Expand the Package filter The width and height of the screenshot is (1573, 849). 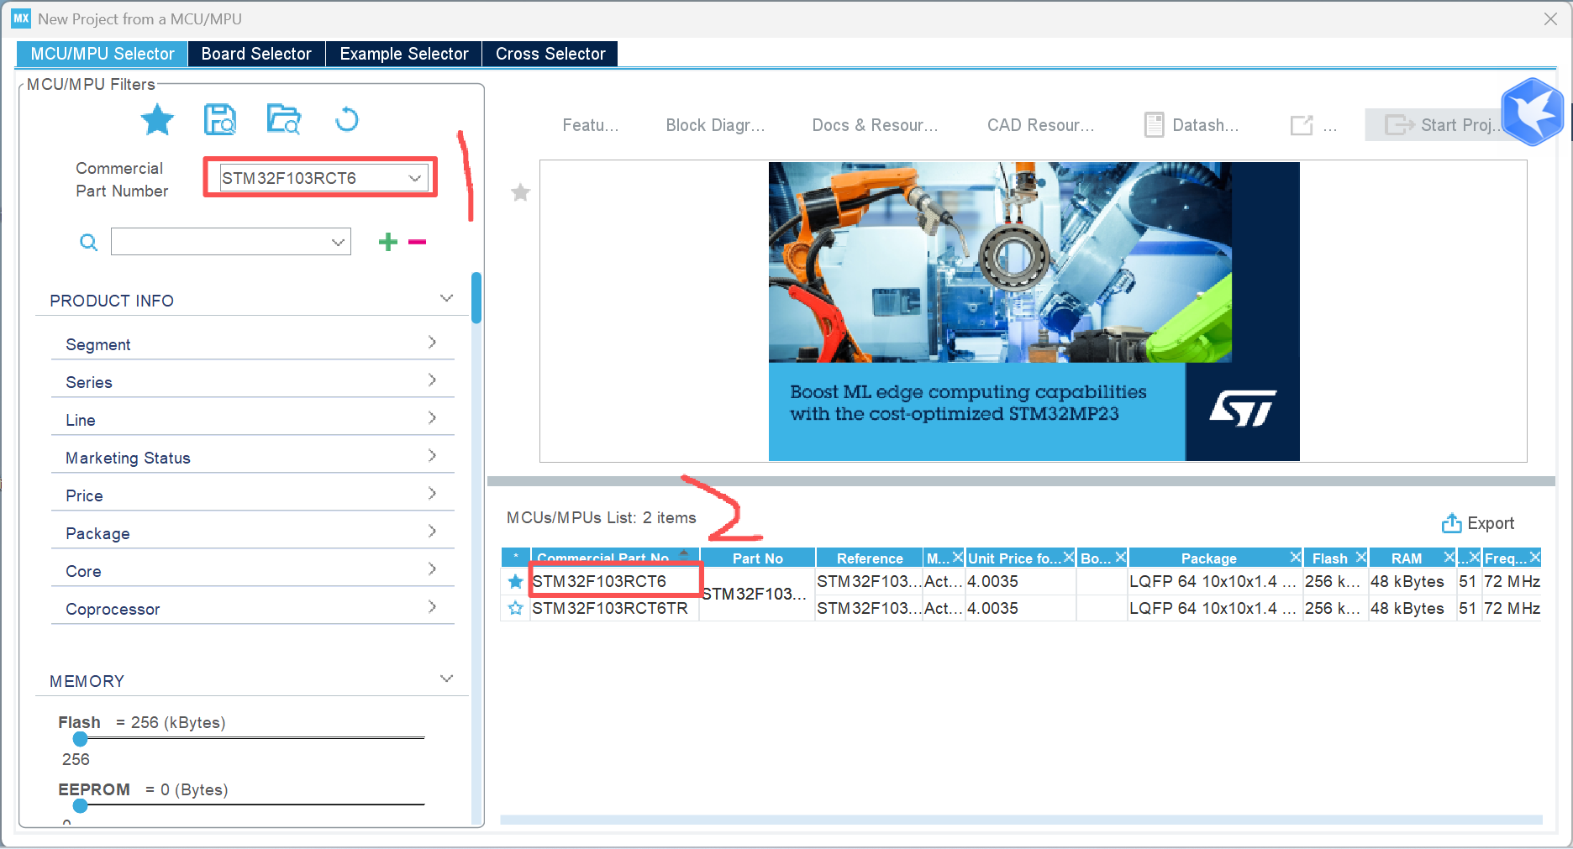click(x=432, y=532)
